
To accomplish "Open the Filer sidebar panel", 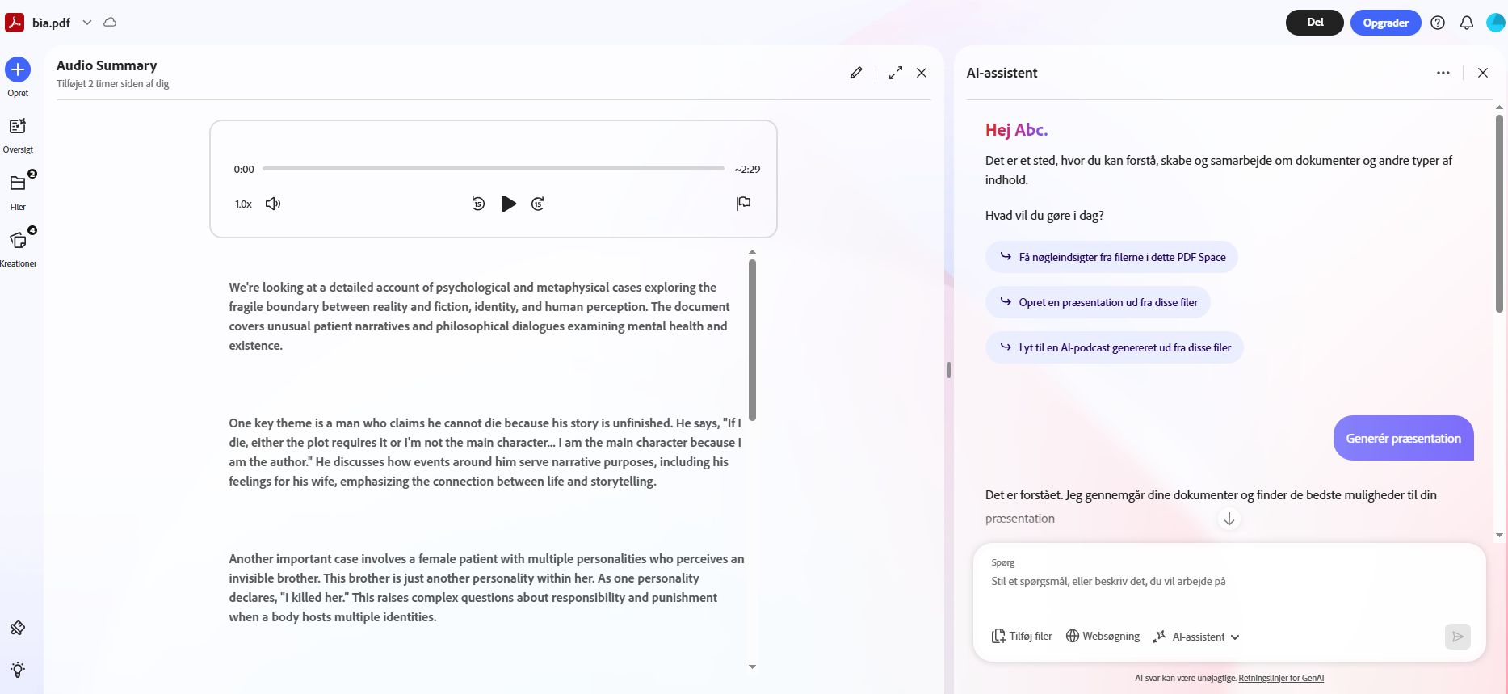I will (18, 191).
